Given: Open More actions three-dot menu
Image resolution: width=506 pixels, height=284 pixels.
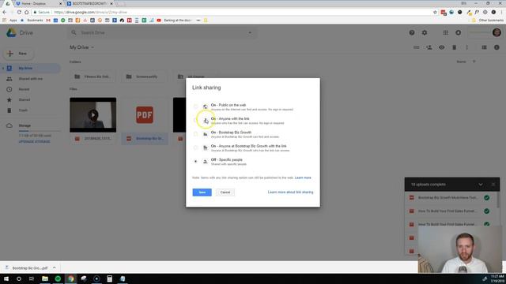Looking at the screenshot, I should coord(466,47).
